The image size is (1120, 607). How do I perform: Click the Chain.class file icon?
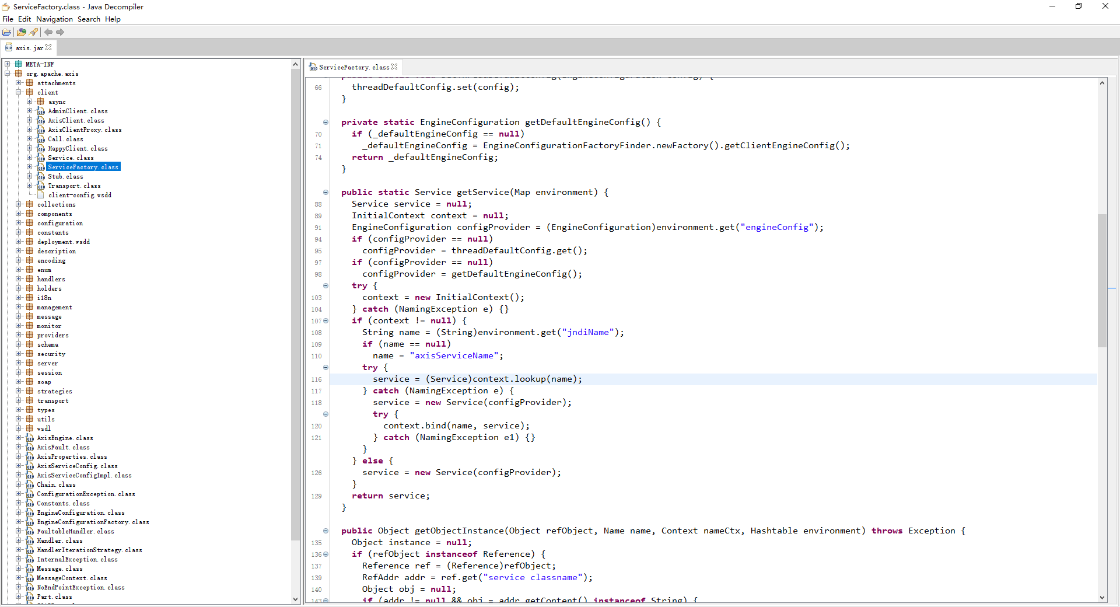[x=30, y=484]
